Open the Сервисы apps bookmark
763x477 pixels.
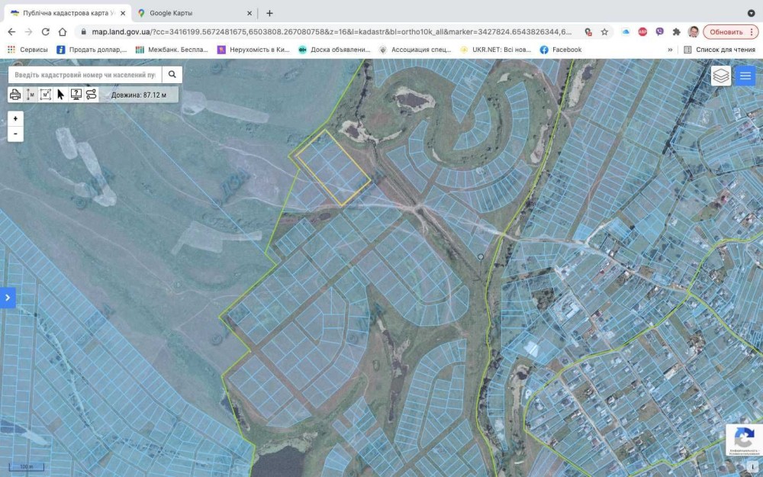click(27, 50)
